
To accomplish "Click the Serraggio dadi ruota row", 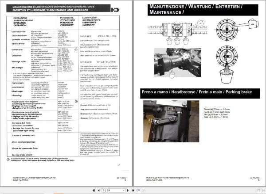I will pyautogui.click(x=21, y=123).
